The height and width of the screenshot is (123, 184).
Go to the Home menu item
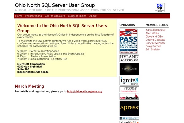pos(19,16)
